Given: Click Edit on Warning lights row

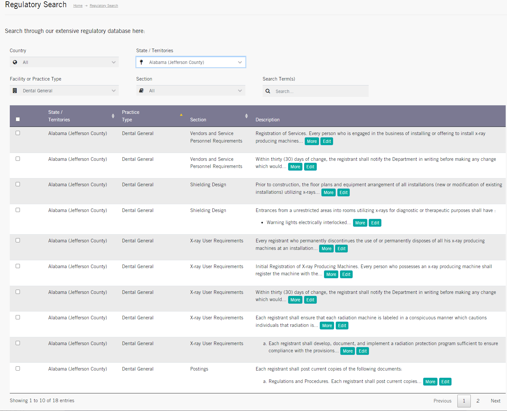Looking at the screenshot, I should (375, 223).
